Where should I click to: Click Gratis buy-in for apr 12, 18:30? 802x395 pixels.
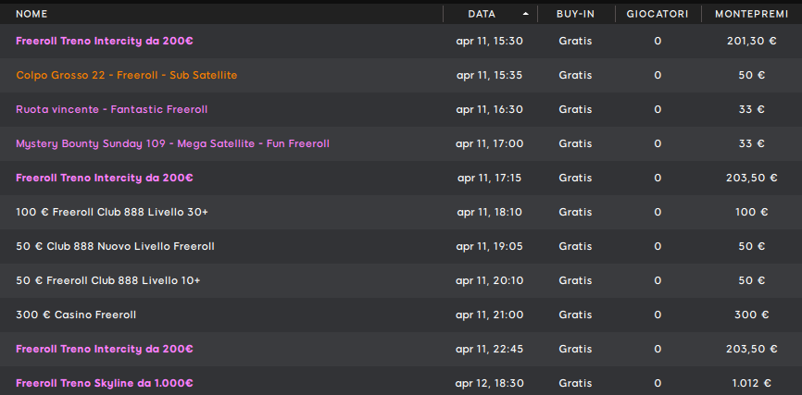pos(575,383)
